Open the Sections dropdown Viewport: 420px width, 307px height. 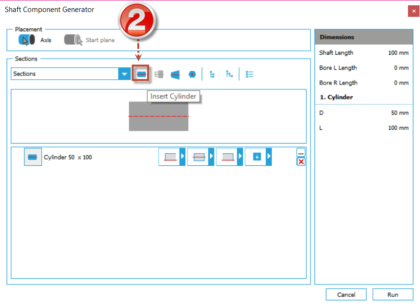[125, 74]
